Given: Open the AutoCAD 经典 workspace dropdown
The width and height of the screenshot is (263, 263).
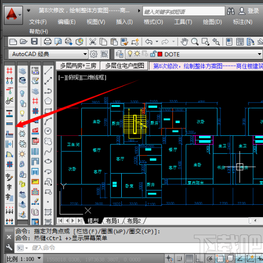Looking at the screenshot, I should click(85, 54).
